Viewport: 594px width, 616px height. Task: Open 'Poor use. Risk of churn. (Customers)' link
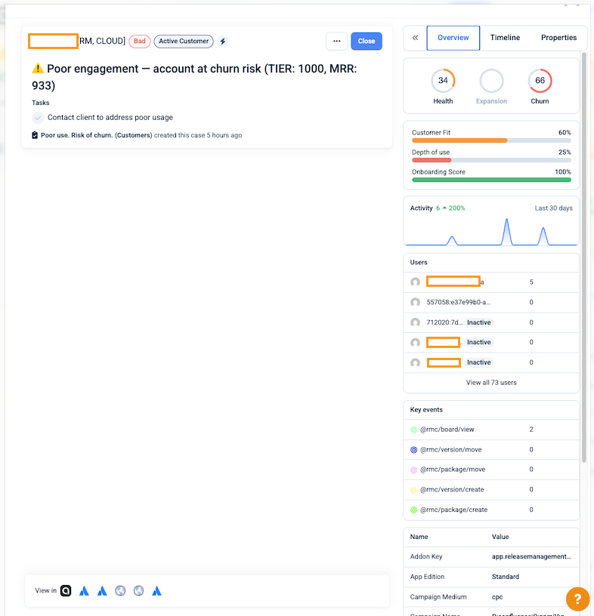coord(94,136)
